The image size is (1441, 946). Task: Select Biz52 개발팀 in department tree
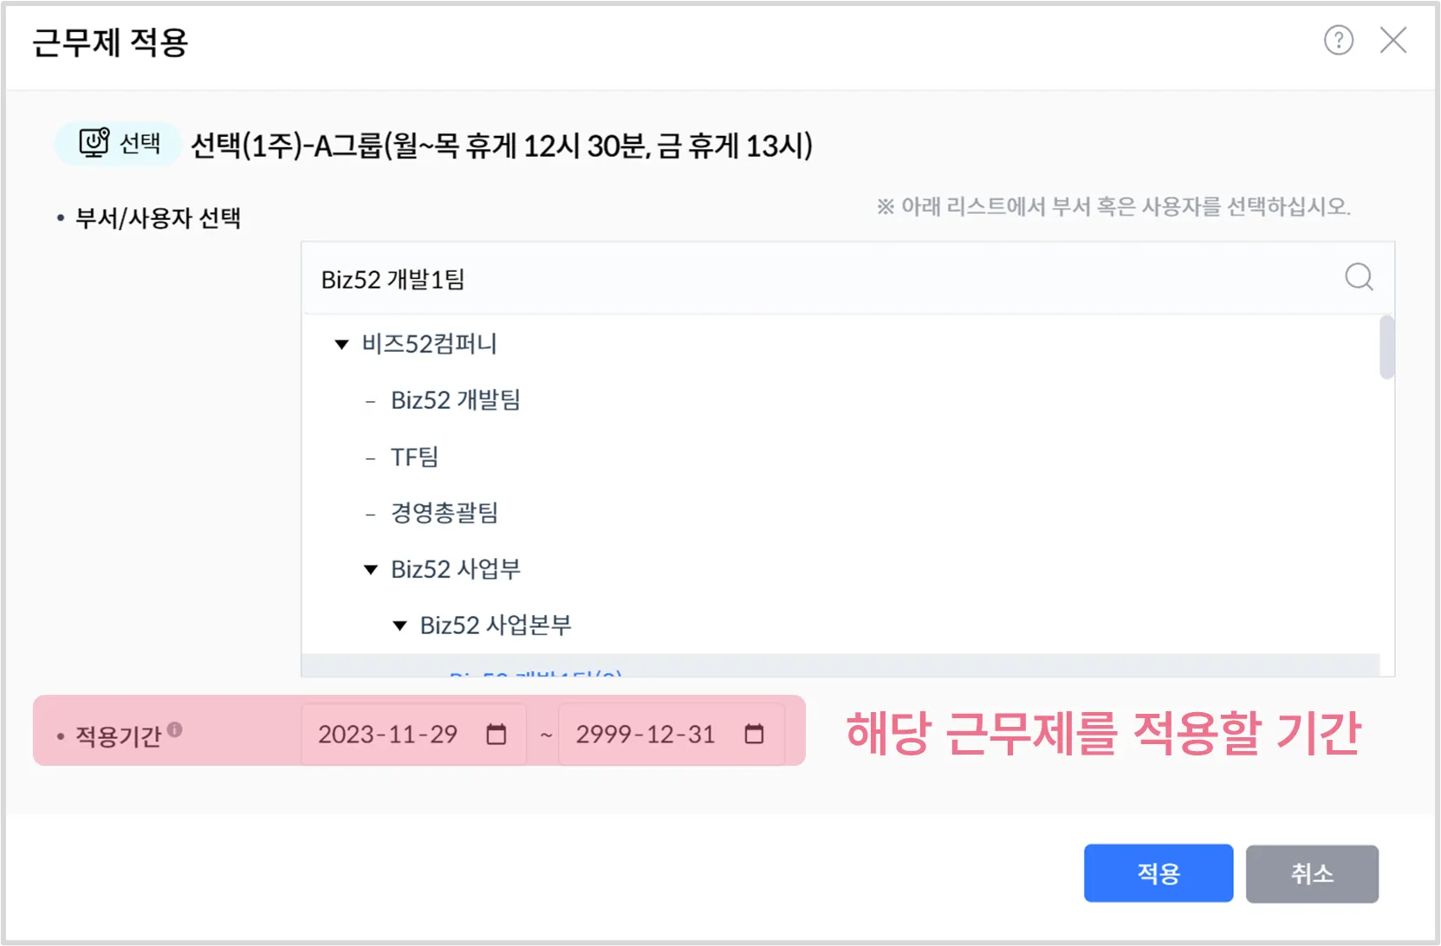[x=455, y=400]
